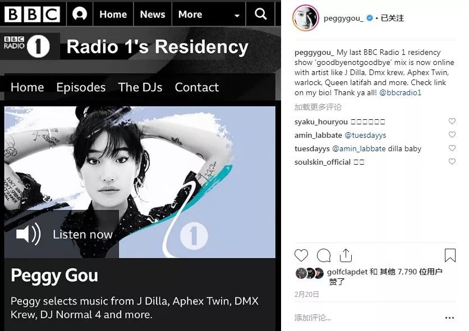The width and height of the screenshot is (469, 331).
Task: Click the Listen now speaker icon
Action: click(x=29, y=234)
